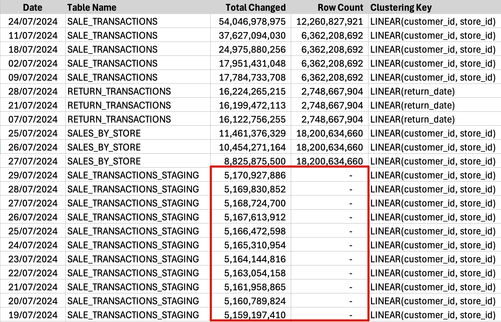Click the value 16,224,265,215

[251, 91]
